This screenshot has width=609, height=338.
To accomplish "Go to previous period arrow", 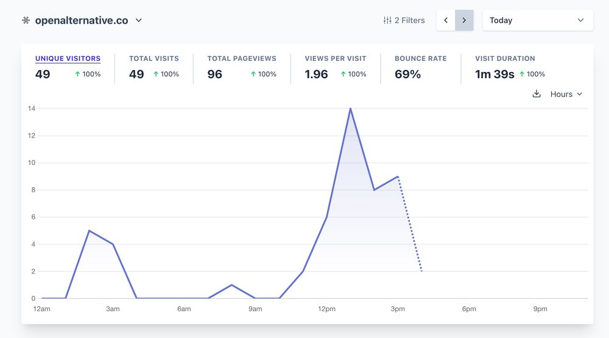I will click(x=446, y=20).
